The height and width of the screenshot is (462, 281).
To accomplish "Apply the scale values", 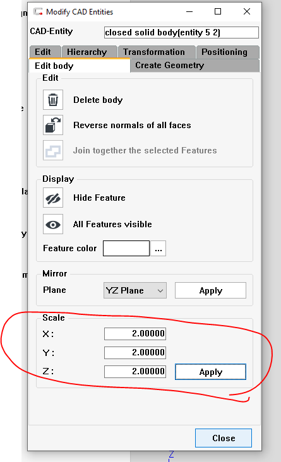I will [210, 372].
